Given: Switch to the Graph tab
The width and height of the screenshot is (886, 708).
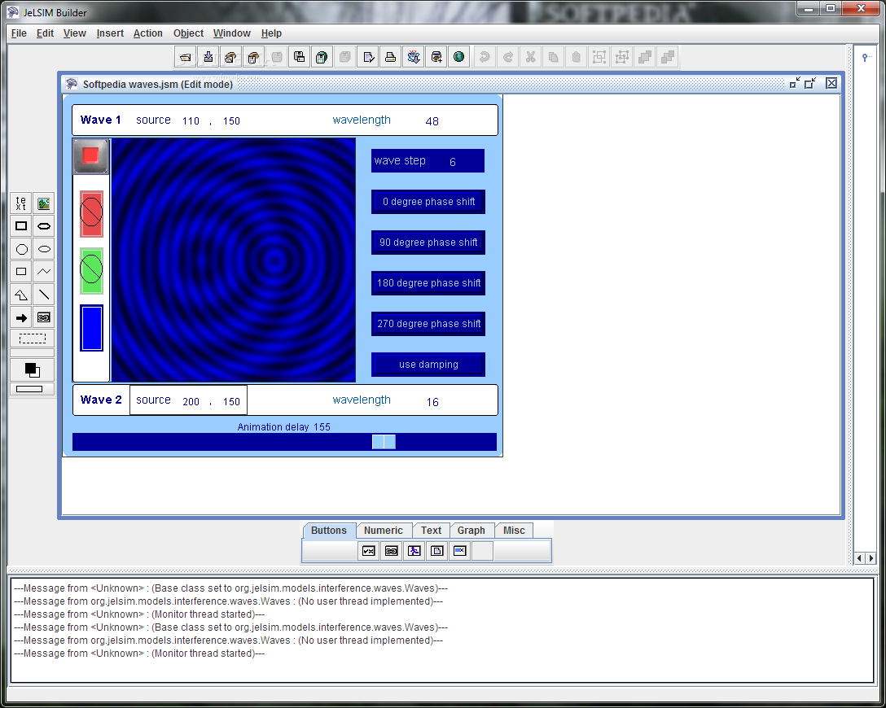Looking at the screenshot, I should 472,530.
